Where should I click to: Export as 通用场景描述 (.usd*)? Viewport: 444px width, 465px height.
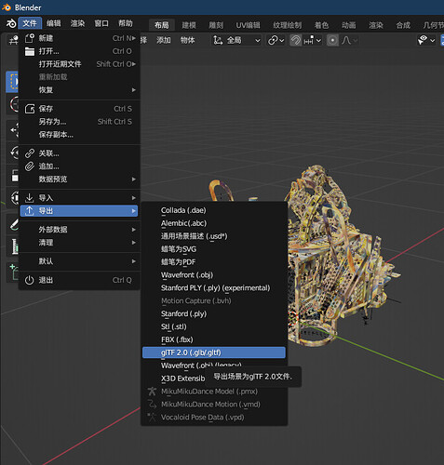tap(214, 236)
